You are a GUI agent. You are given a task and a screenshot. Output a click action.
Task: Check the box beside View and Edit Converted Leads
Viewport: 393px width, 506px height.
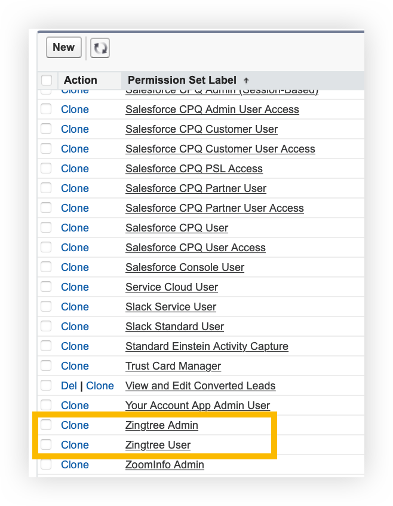(46, 386)
